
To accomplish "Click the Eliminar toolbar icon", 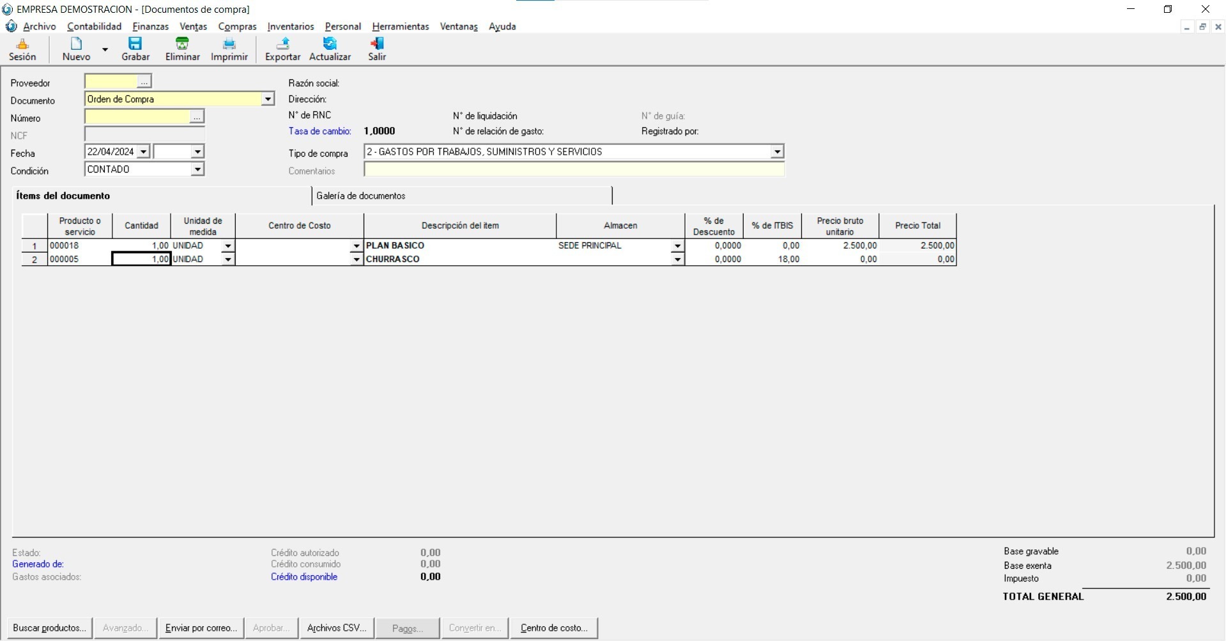I will [182, 49].
